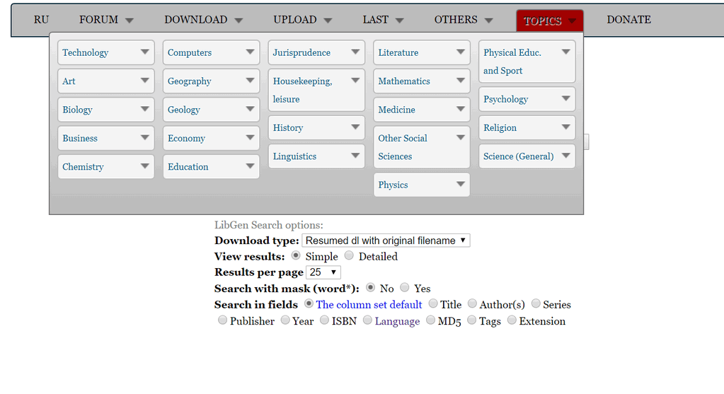Image resolution: width=724 pixels, height=394 pixels.
Task: Expand the Housekeeping, leisure topic arrow
Action: point(355,81)
